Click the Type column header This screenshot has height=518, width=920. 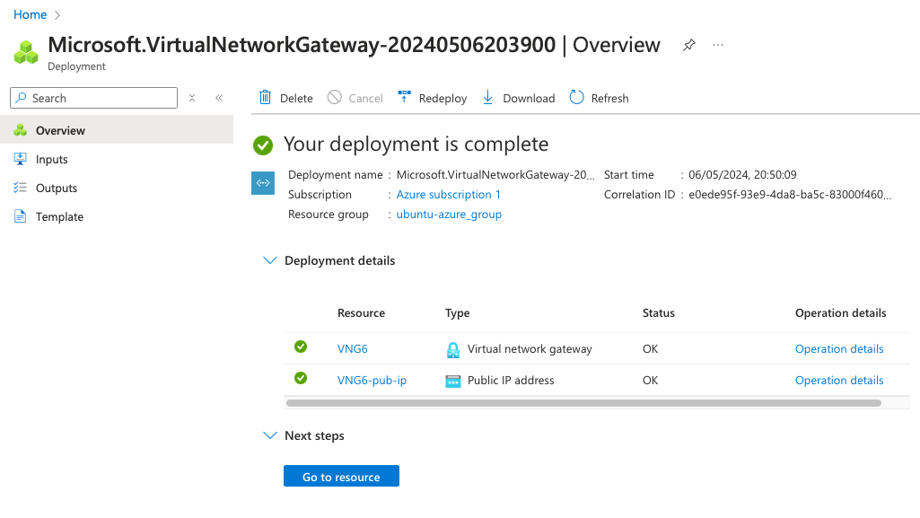coord(457,313)
